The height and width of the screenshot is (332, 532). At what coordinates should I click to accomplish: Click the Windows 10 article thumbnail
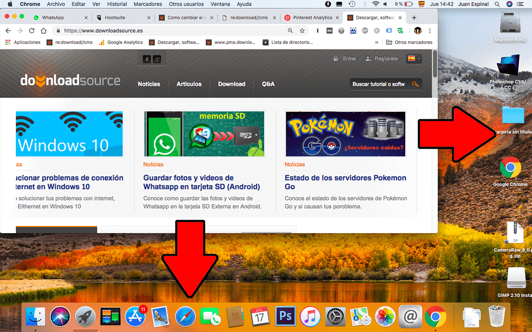pyautogui.click(x=69, y=134)
